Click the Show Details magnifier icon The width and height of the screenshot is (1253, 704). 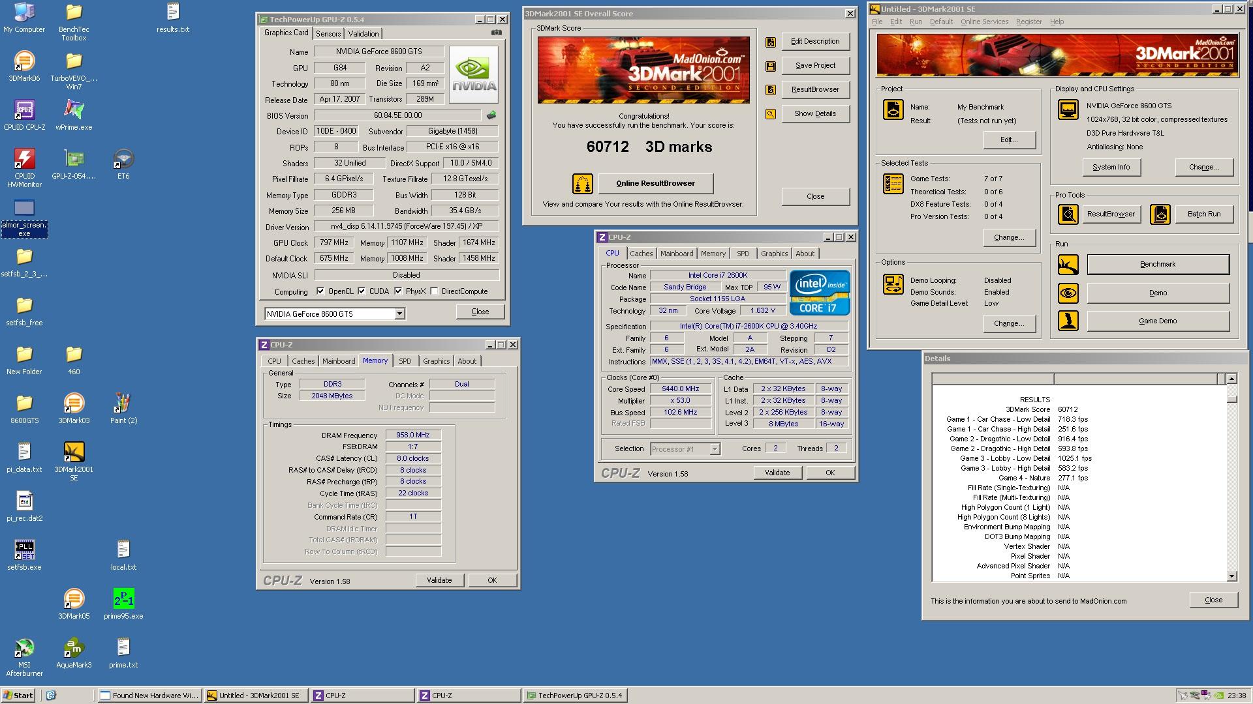pos(771,114)
